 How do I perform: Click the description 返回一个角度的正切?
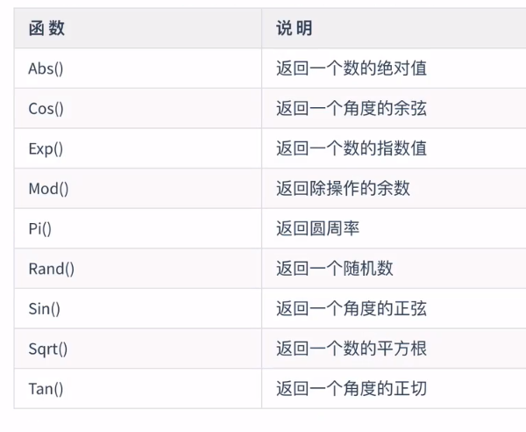coord(352,388)
